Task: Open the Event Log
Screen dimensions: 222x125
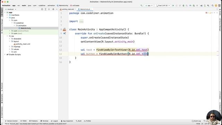Action: click(196, 121)
